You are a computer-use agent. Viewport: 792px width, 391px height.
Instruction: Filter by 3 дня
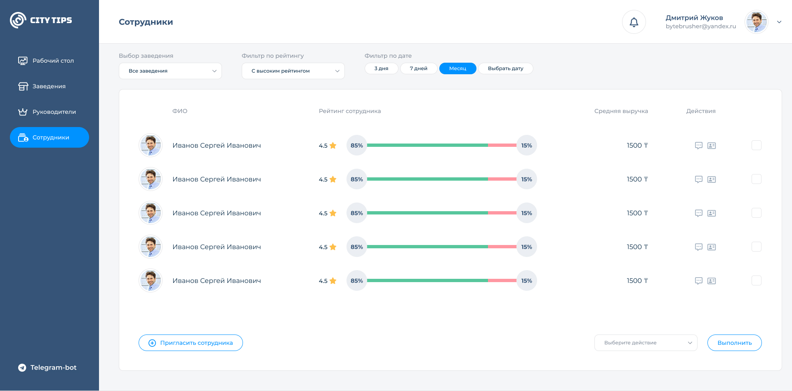tap(382, 68)
